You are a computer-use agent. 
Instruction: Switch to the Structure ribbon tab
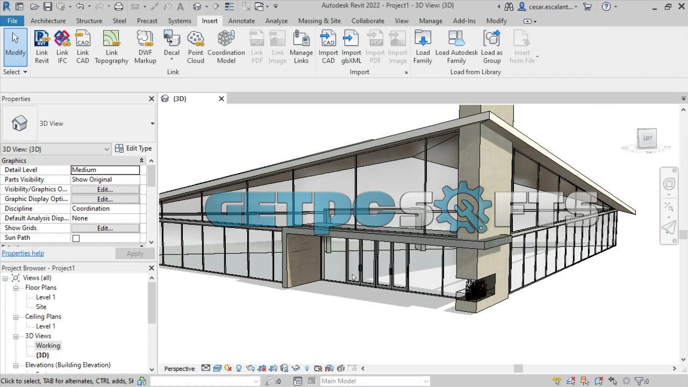point(89,21)
